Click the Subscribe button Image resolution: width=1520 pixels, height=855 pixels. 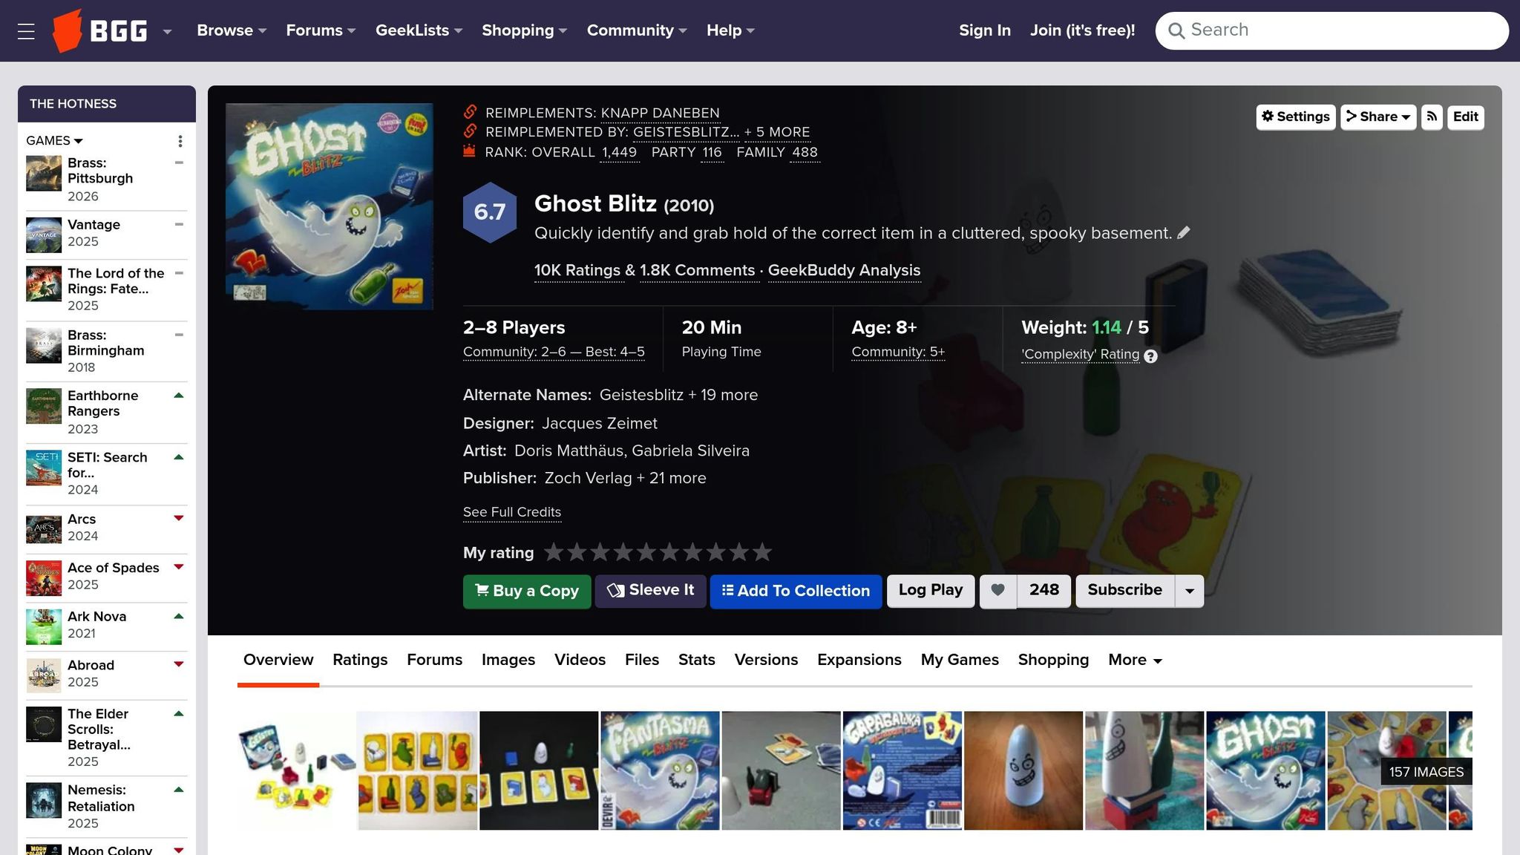(x=1125, y=591)
